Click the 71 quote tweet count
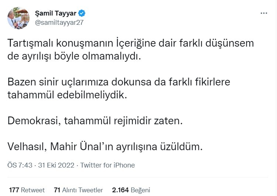This screenshot has height=196, width=277. (x=57, y=190)
